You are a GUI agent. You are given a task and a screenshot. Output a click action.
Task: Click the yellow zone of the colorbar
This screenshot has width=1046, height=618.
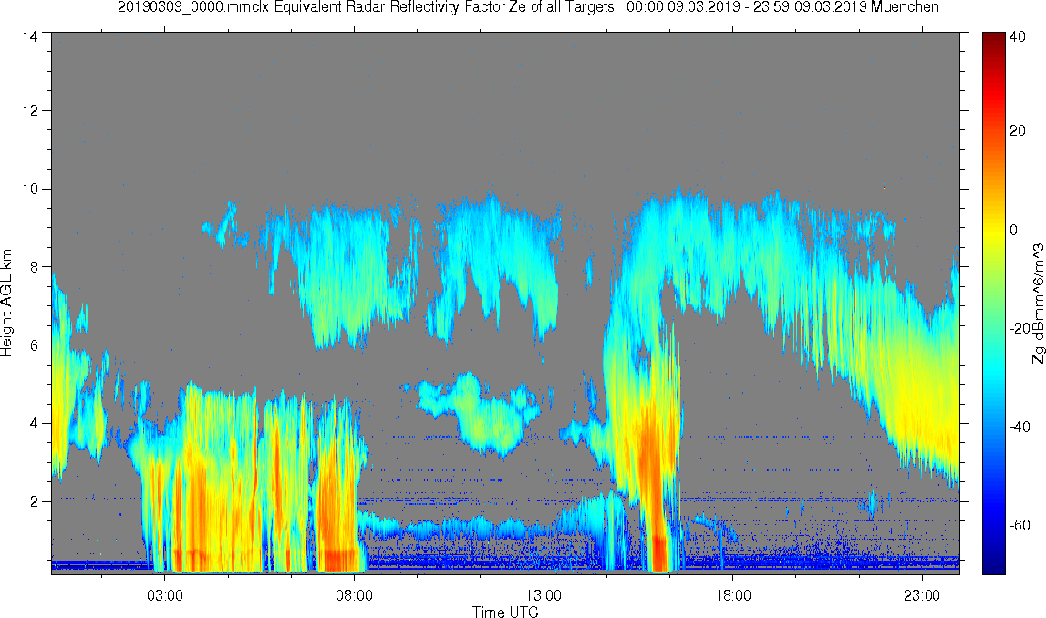tap(993, 230)
